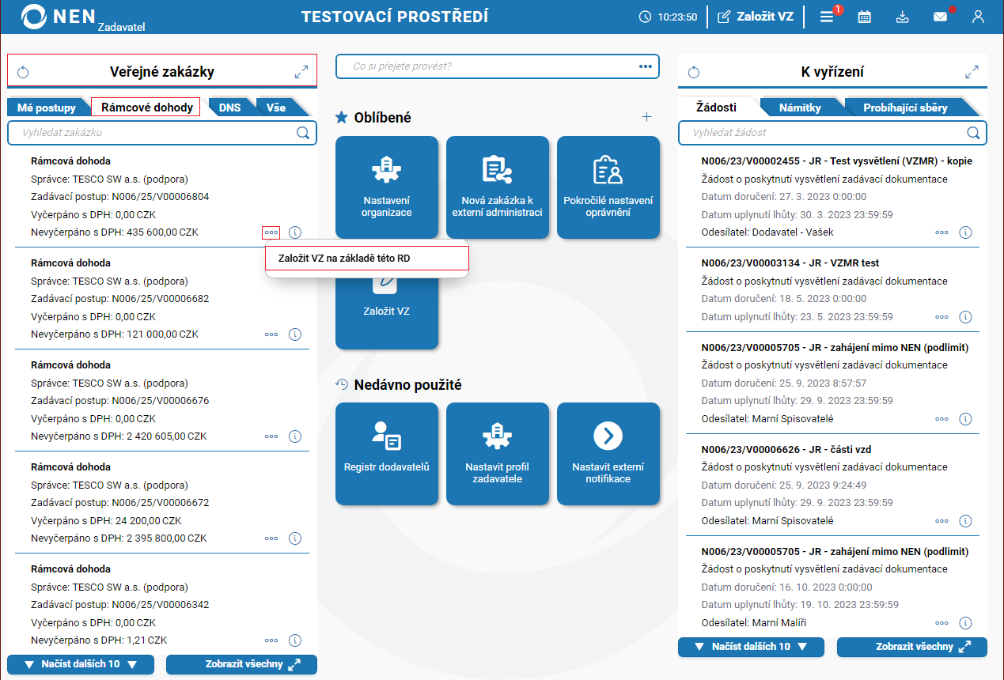The height and width of the screenshot is (680, 1004).
Task: Open Nastavit profil zadavatele tile
Action: (498, 454)
